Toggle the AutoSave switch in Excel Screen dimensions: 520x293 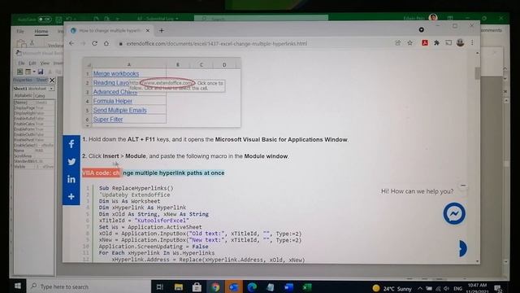[45, 20]
